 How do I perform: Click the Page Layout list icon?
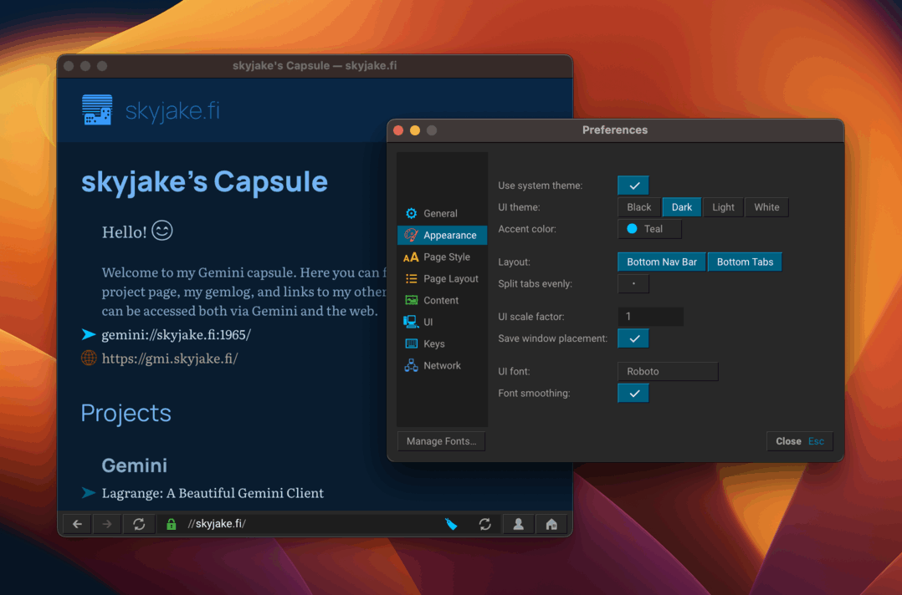[411, 278]
